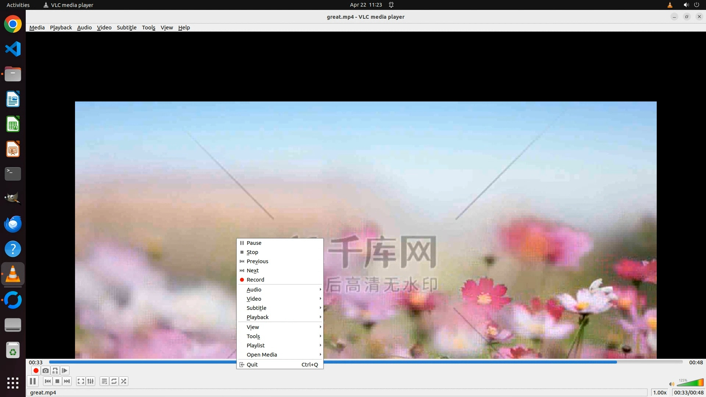Open Thunderbird from the Ubuntu dock
Screen dimensions: 706x397
click(13, 224)
